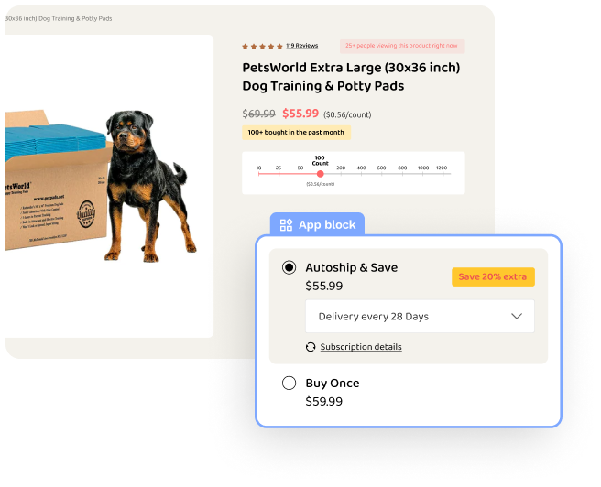
Task: Click the 25+ people viewing notice
Action: tap(402, 46)
